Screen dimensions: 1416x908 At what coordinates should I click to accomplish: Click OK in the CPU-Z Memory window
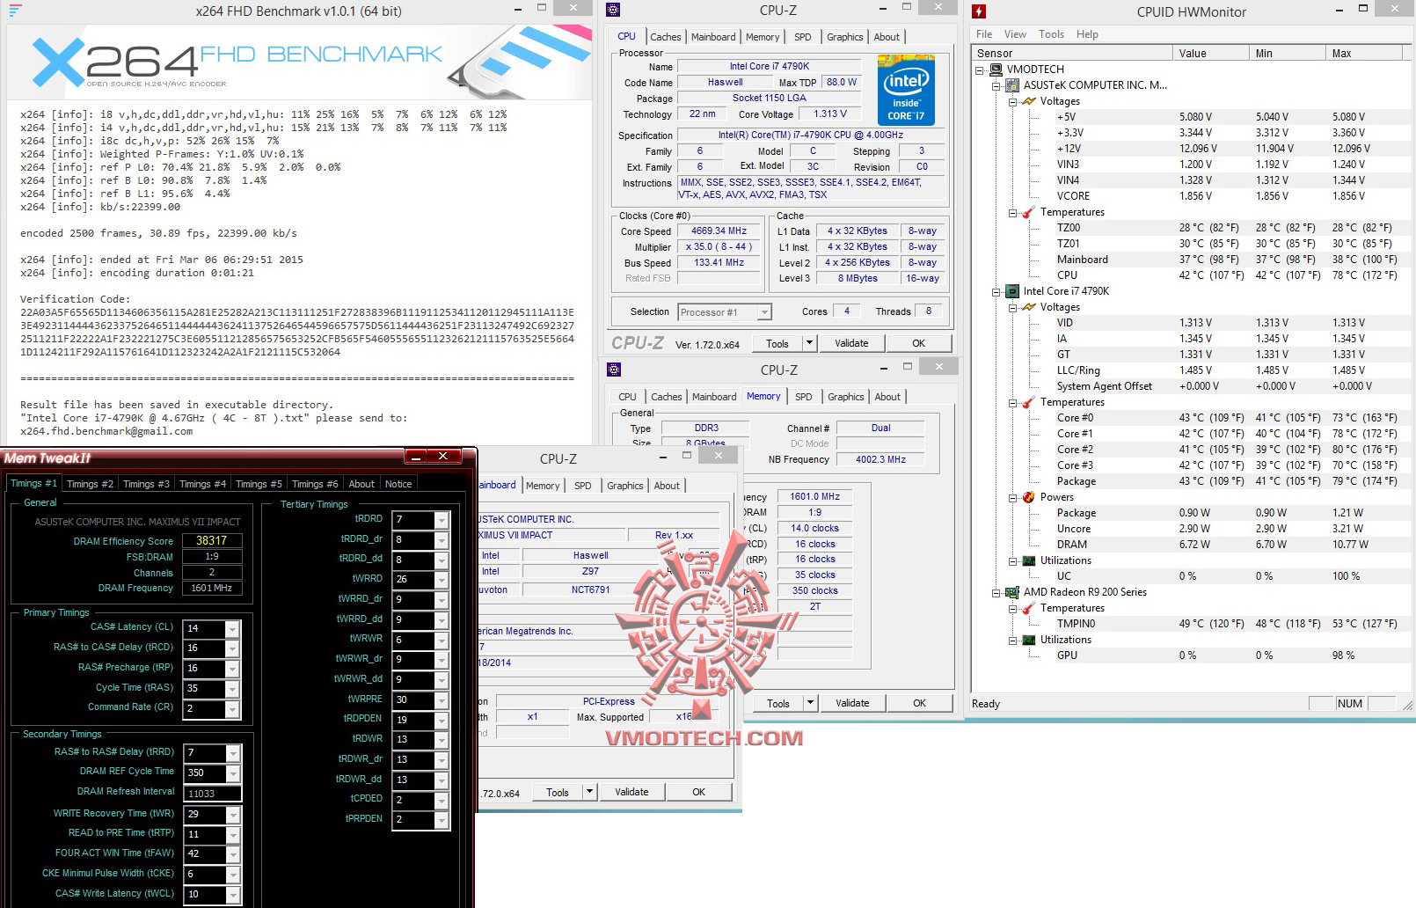click(920, 703)
